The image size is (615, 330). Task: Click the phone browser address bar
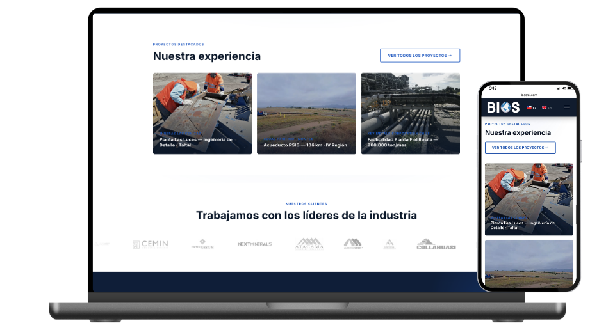[x=529, y=95]
